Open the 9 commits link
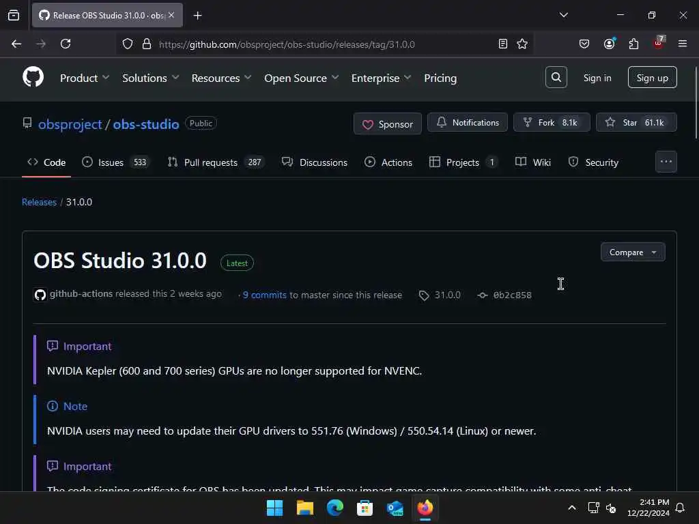The image size is (699, 524). pyautogui.click(x=264, y=295)
